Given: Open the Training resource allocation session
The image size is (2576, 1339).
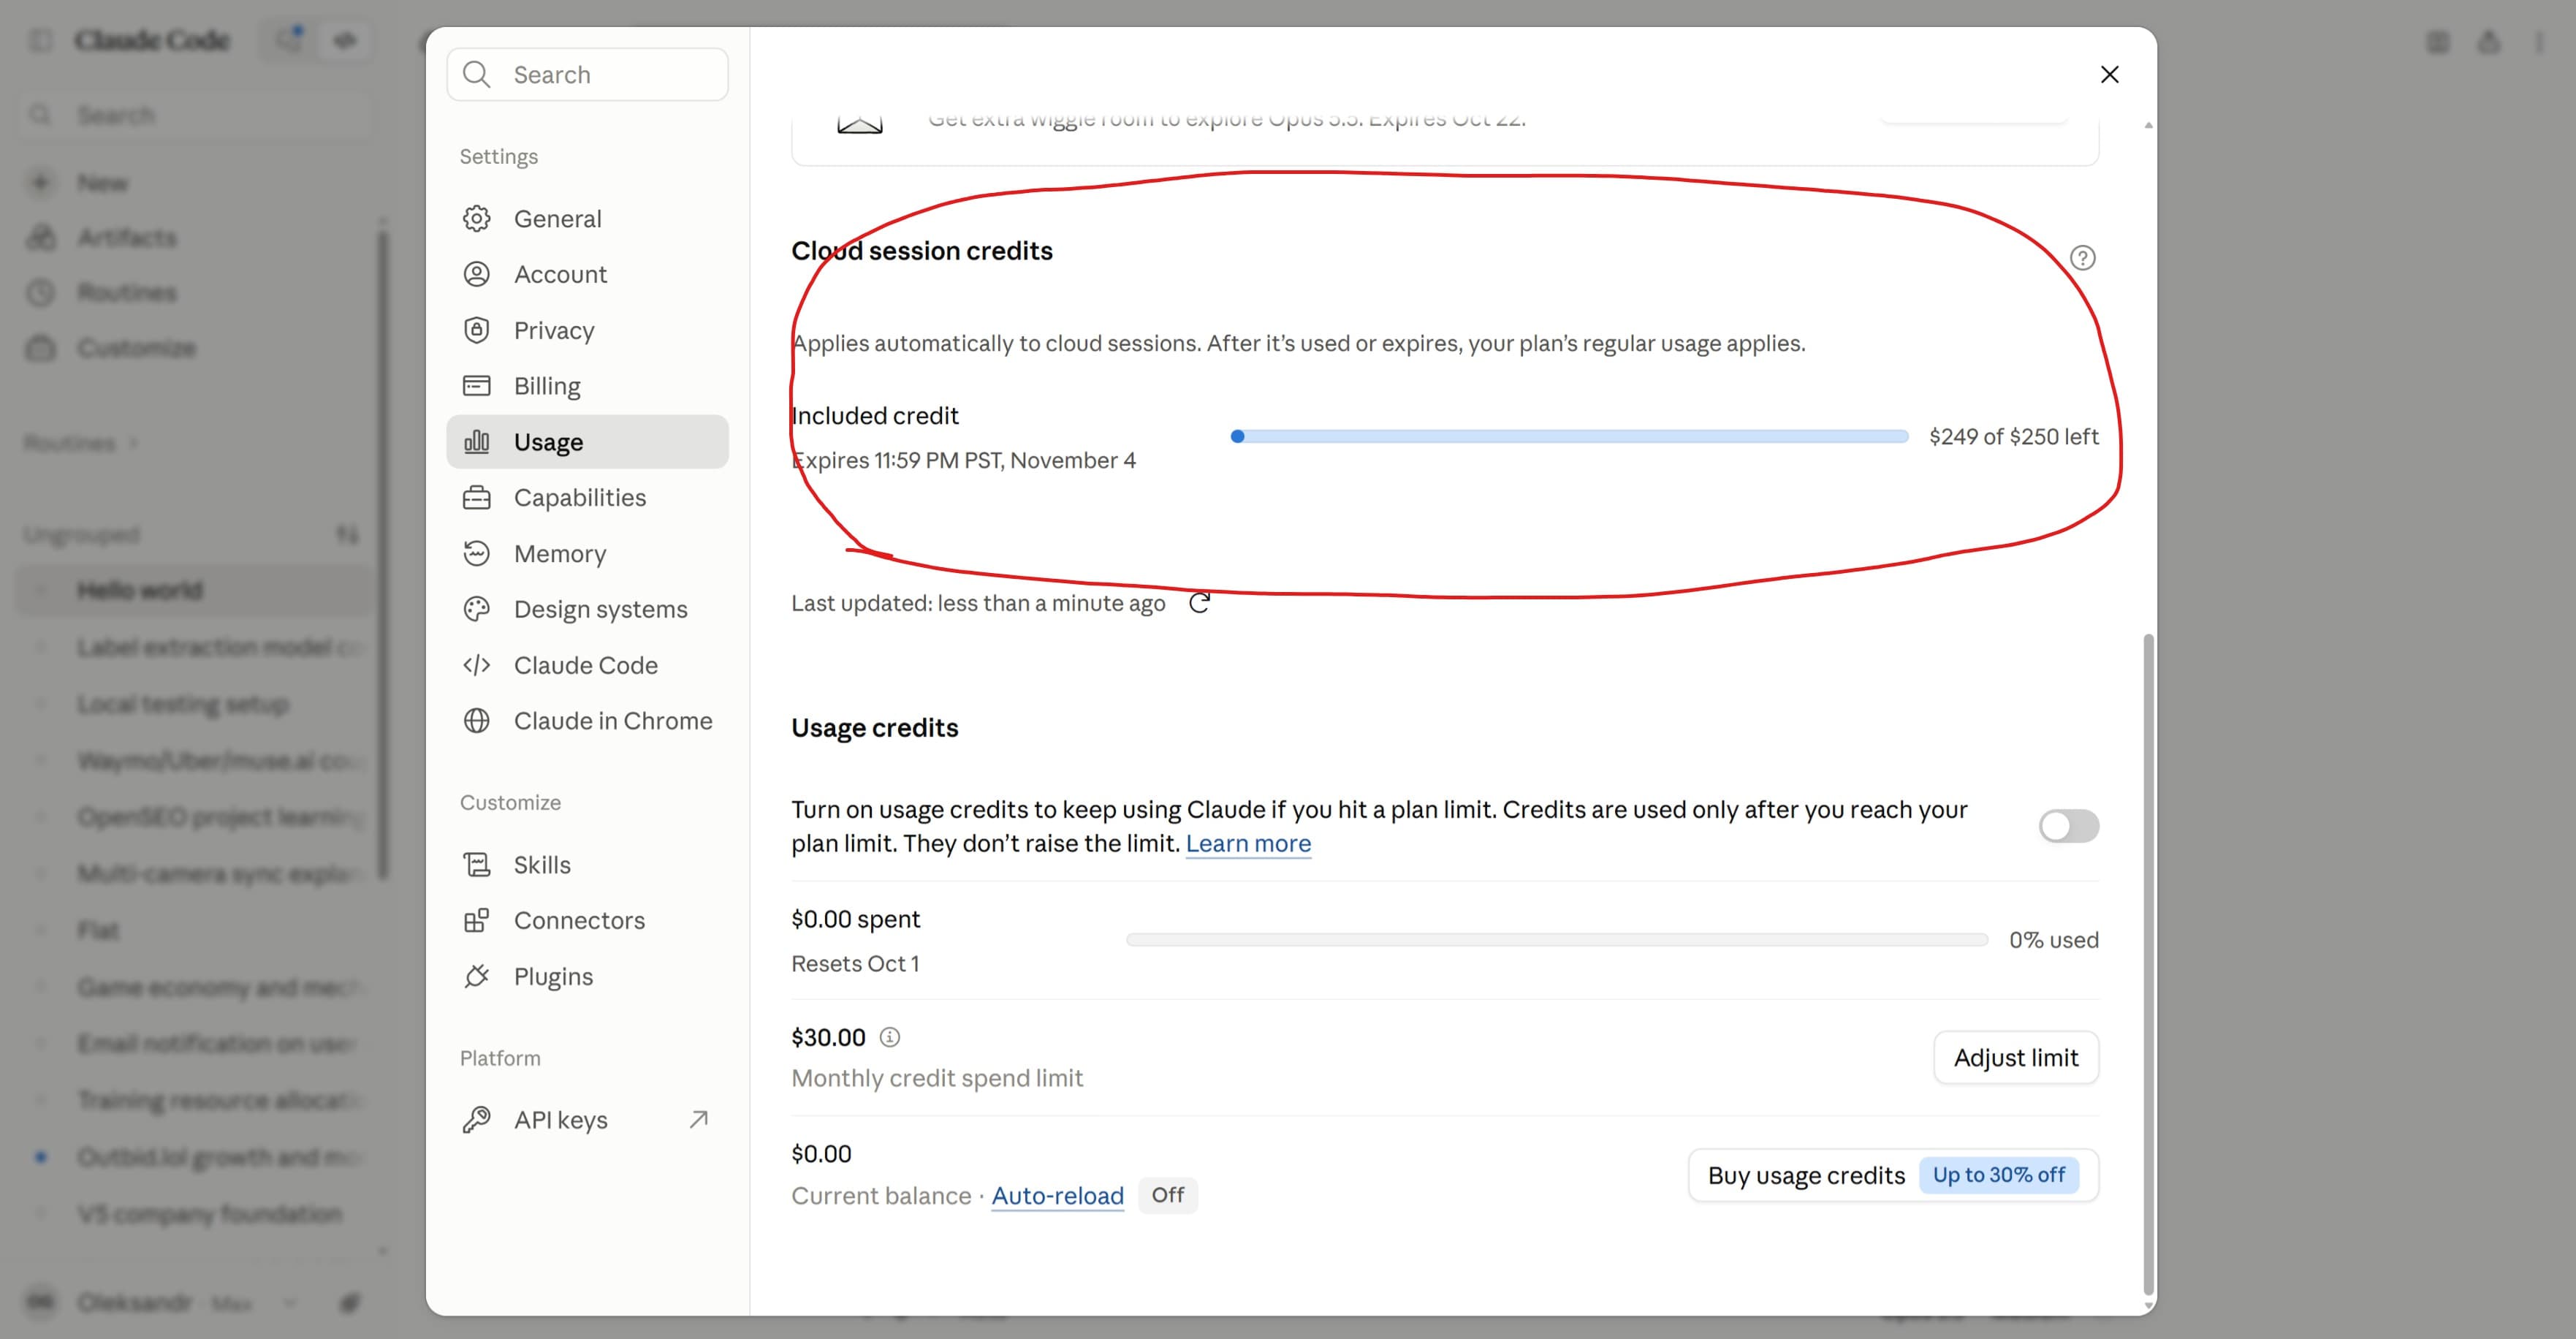Looking at the screenshot, I should (x=196, y=1100).
